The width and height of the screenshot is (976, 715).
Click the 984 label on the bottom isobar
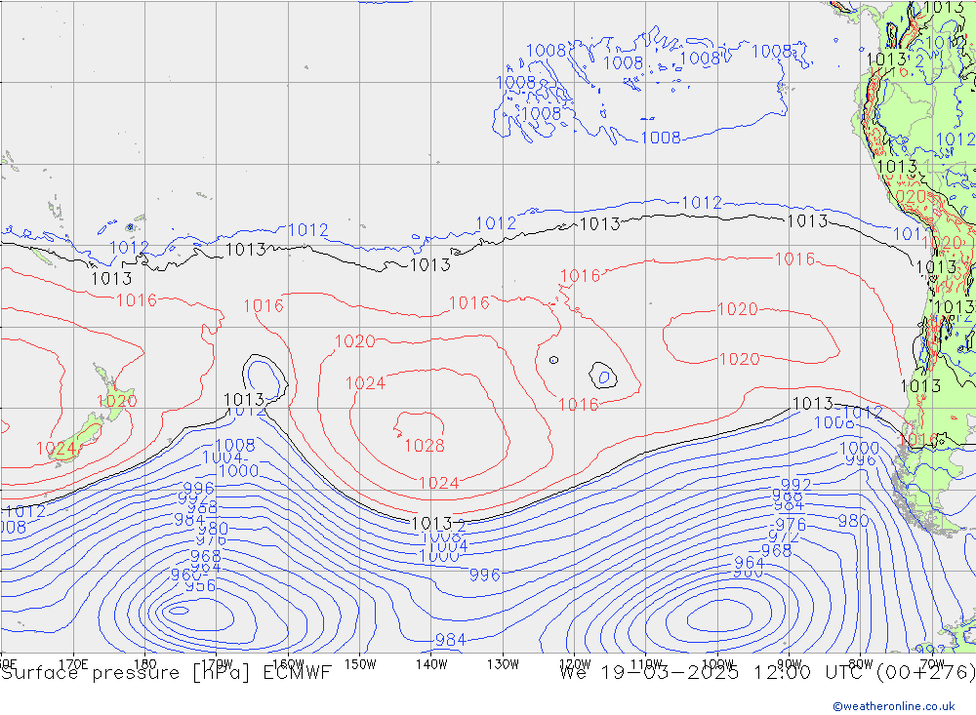pos(451,640)
